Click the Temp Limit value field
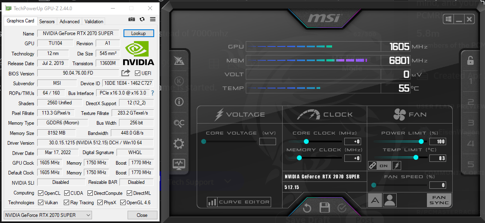Image resolution: width=485 pixels, height=223 pixels. (438, 158)
